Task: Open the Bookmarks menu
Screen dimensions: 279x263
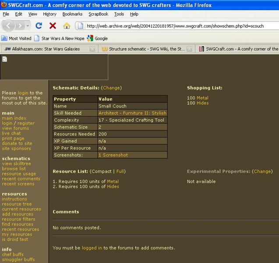Action: (72, 14)
